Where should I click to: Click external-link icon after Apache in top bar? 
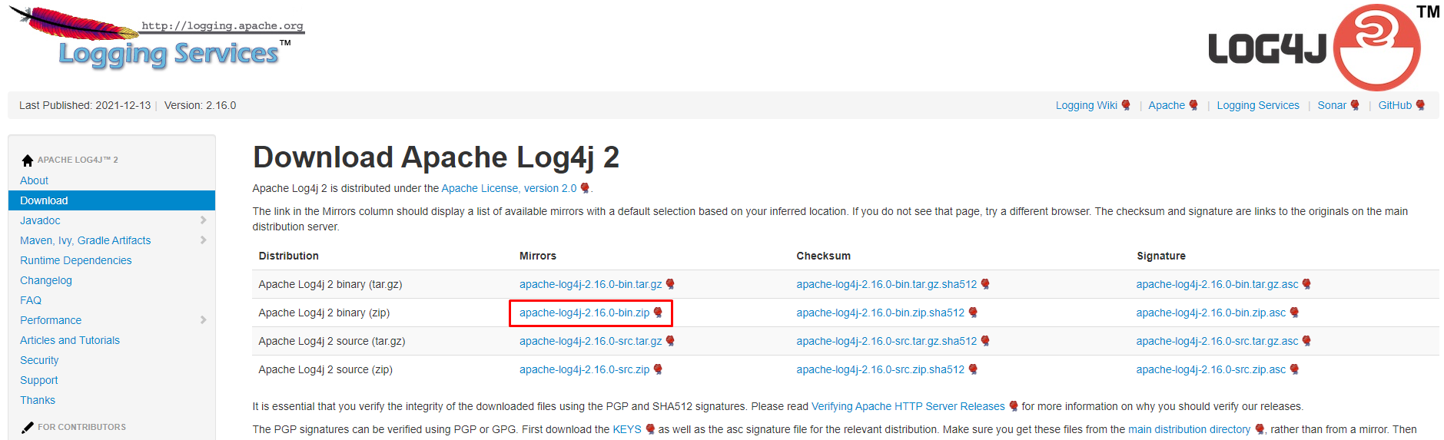[x=1193, y=105]
